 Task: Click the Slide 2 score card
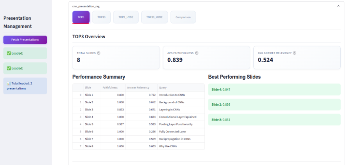pyautogui.click(x=274, y=105)
